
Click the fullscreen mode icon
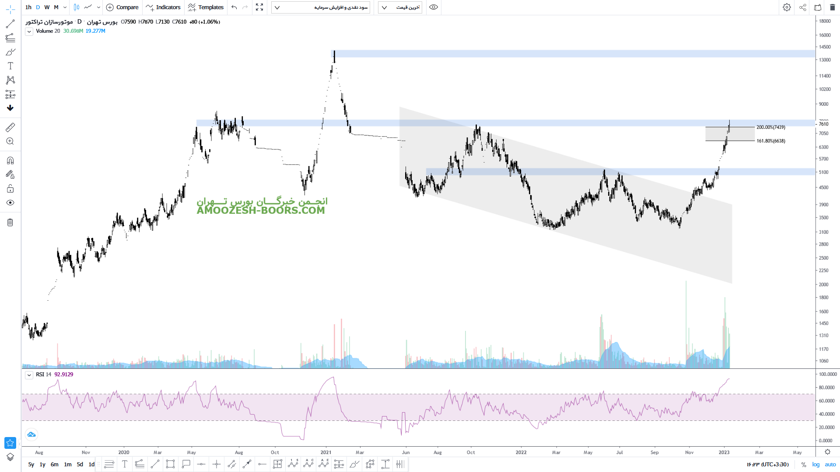[259, 7]
